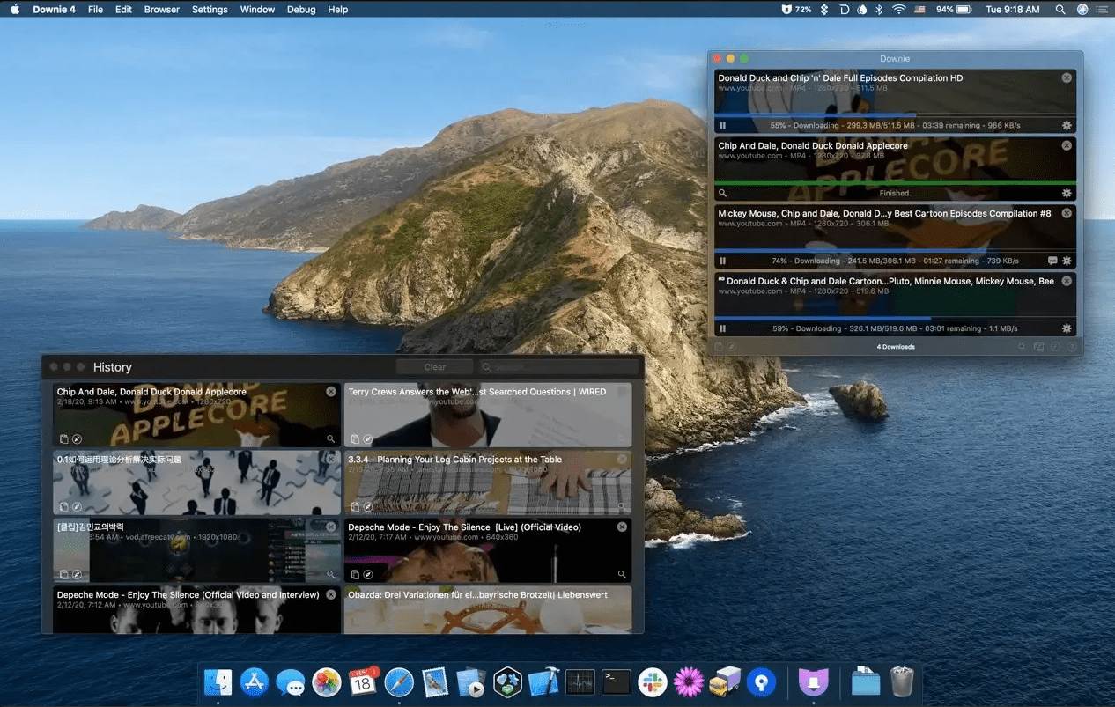Open Chinese-titled 0.1 history item in browser

77,506
